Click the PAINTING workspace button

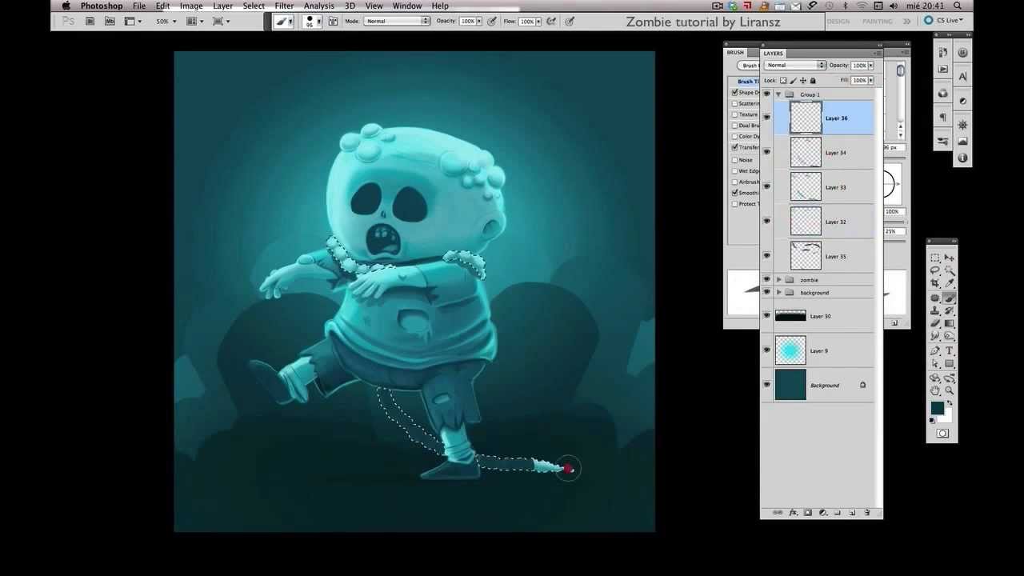click(x=878, y=22)
